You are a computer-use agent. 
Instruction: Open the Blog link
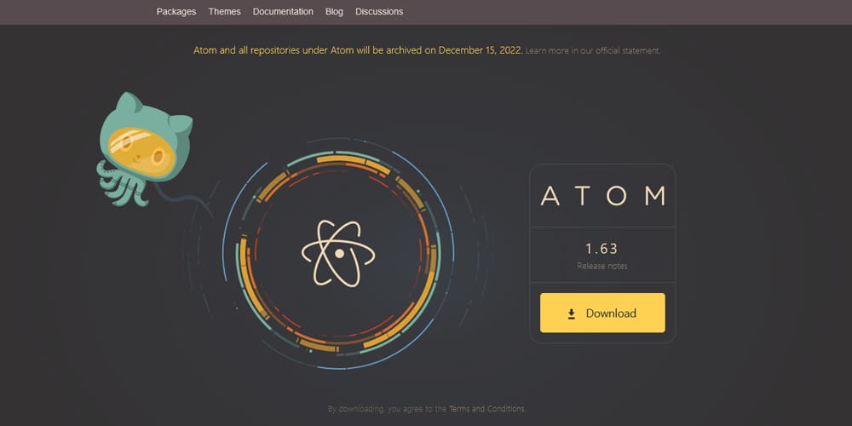334,11
